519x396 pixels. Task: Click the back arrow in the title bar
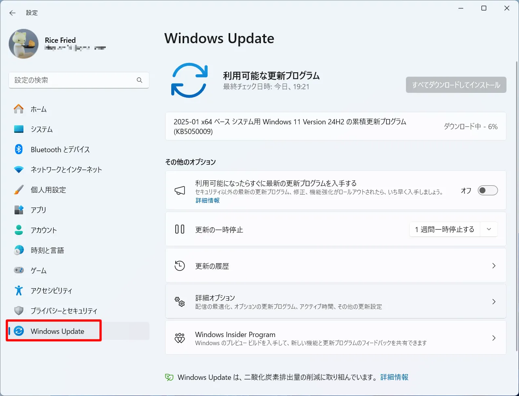click(x=13, y=13)
